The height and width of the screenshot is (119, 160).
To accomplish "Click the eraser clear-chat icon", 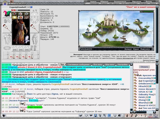I will point(86,116).
